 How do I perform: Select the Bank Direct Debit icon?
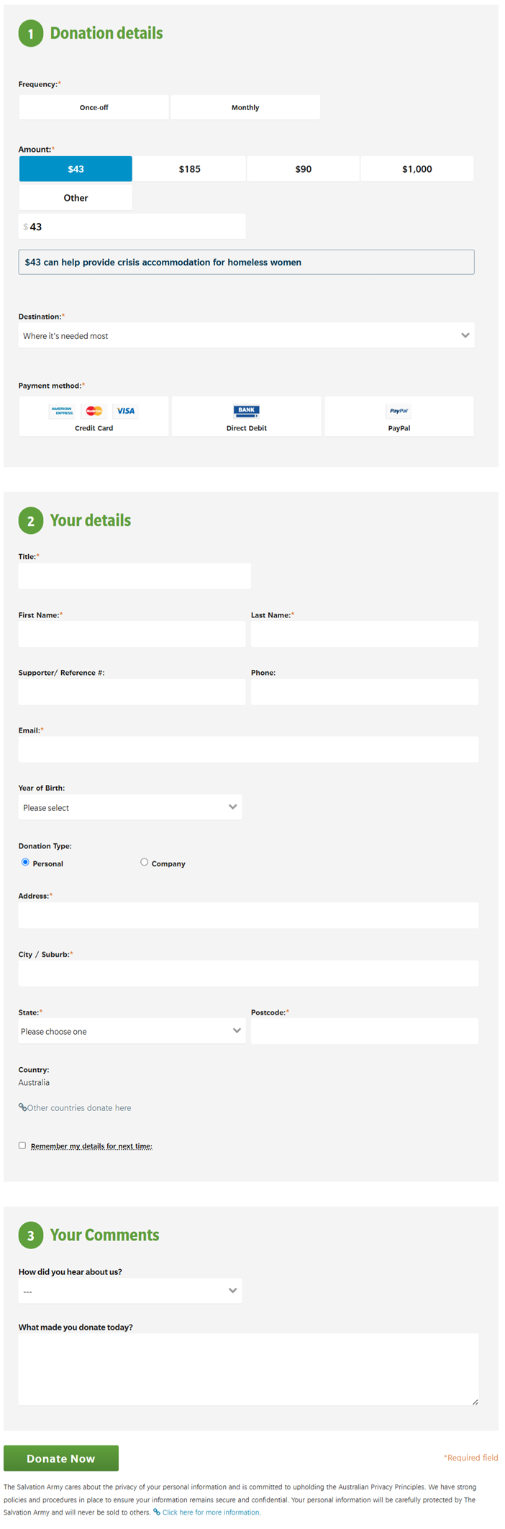(x=246, y=411)
